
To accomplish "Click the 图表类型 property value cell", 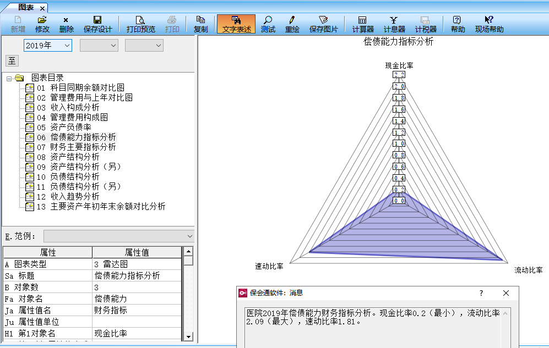I will pyautogui.click(x=137, y=264).
